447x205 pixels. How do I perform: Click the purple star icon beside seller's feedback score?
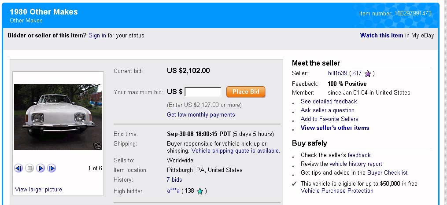tap(368, 73)
